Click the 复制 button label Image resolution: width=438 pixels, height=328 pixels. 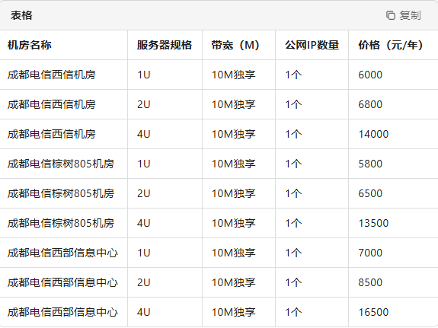410,15
